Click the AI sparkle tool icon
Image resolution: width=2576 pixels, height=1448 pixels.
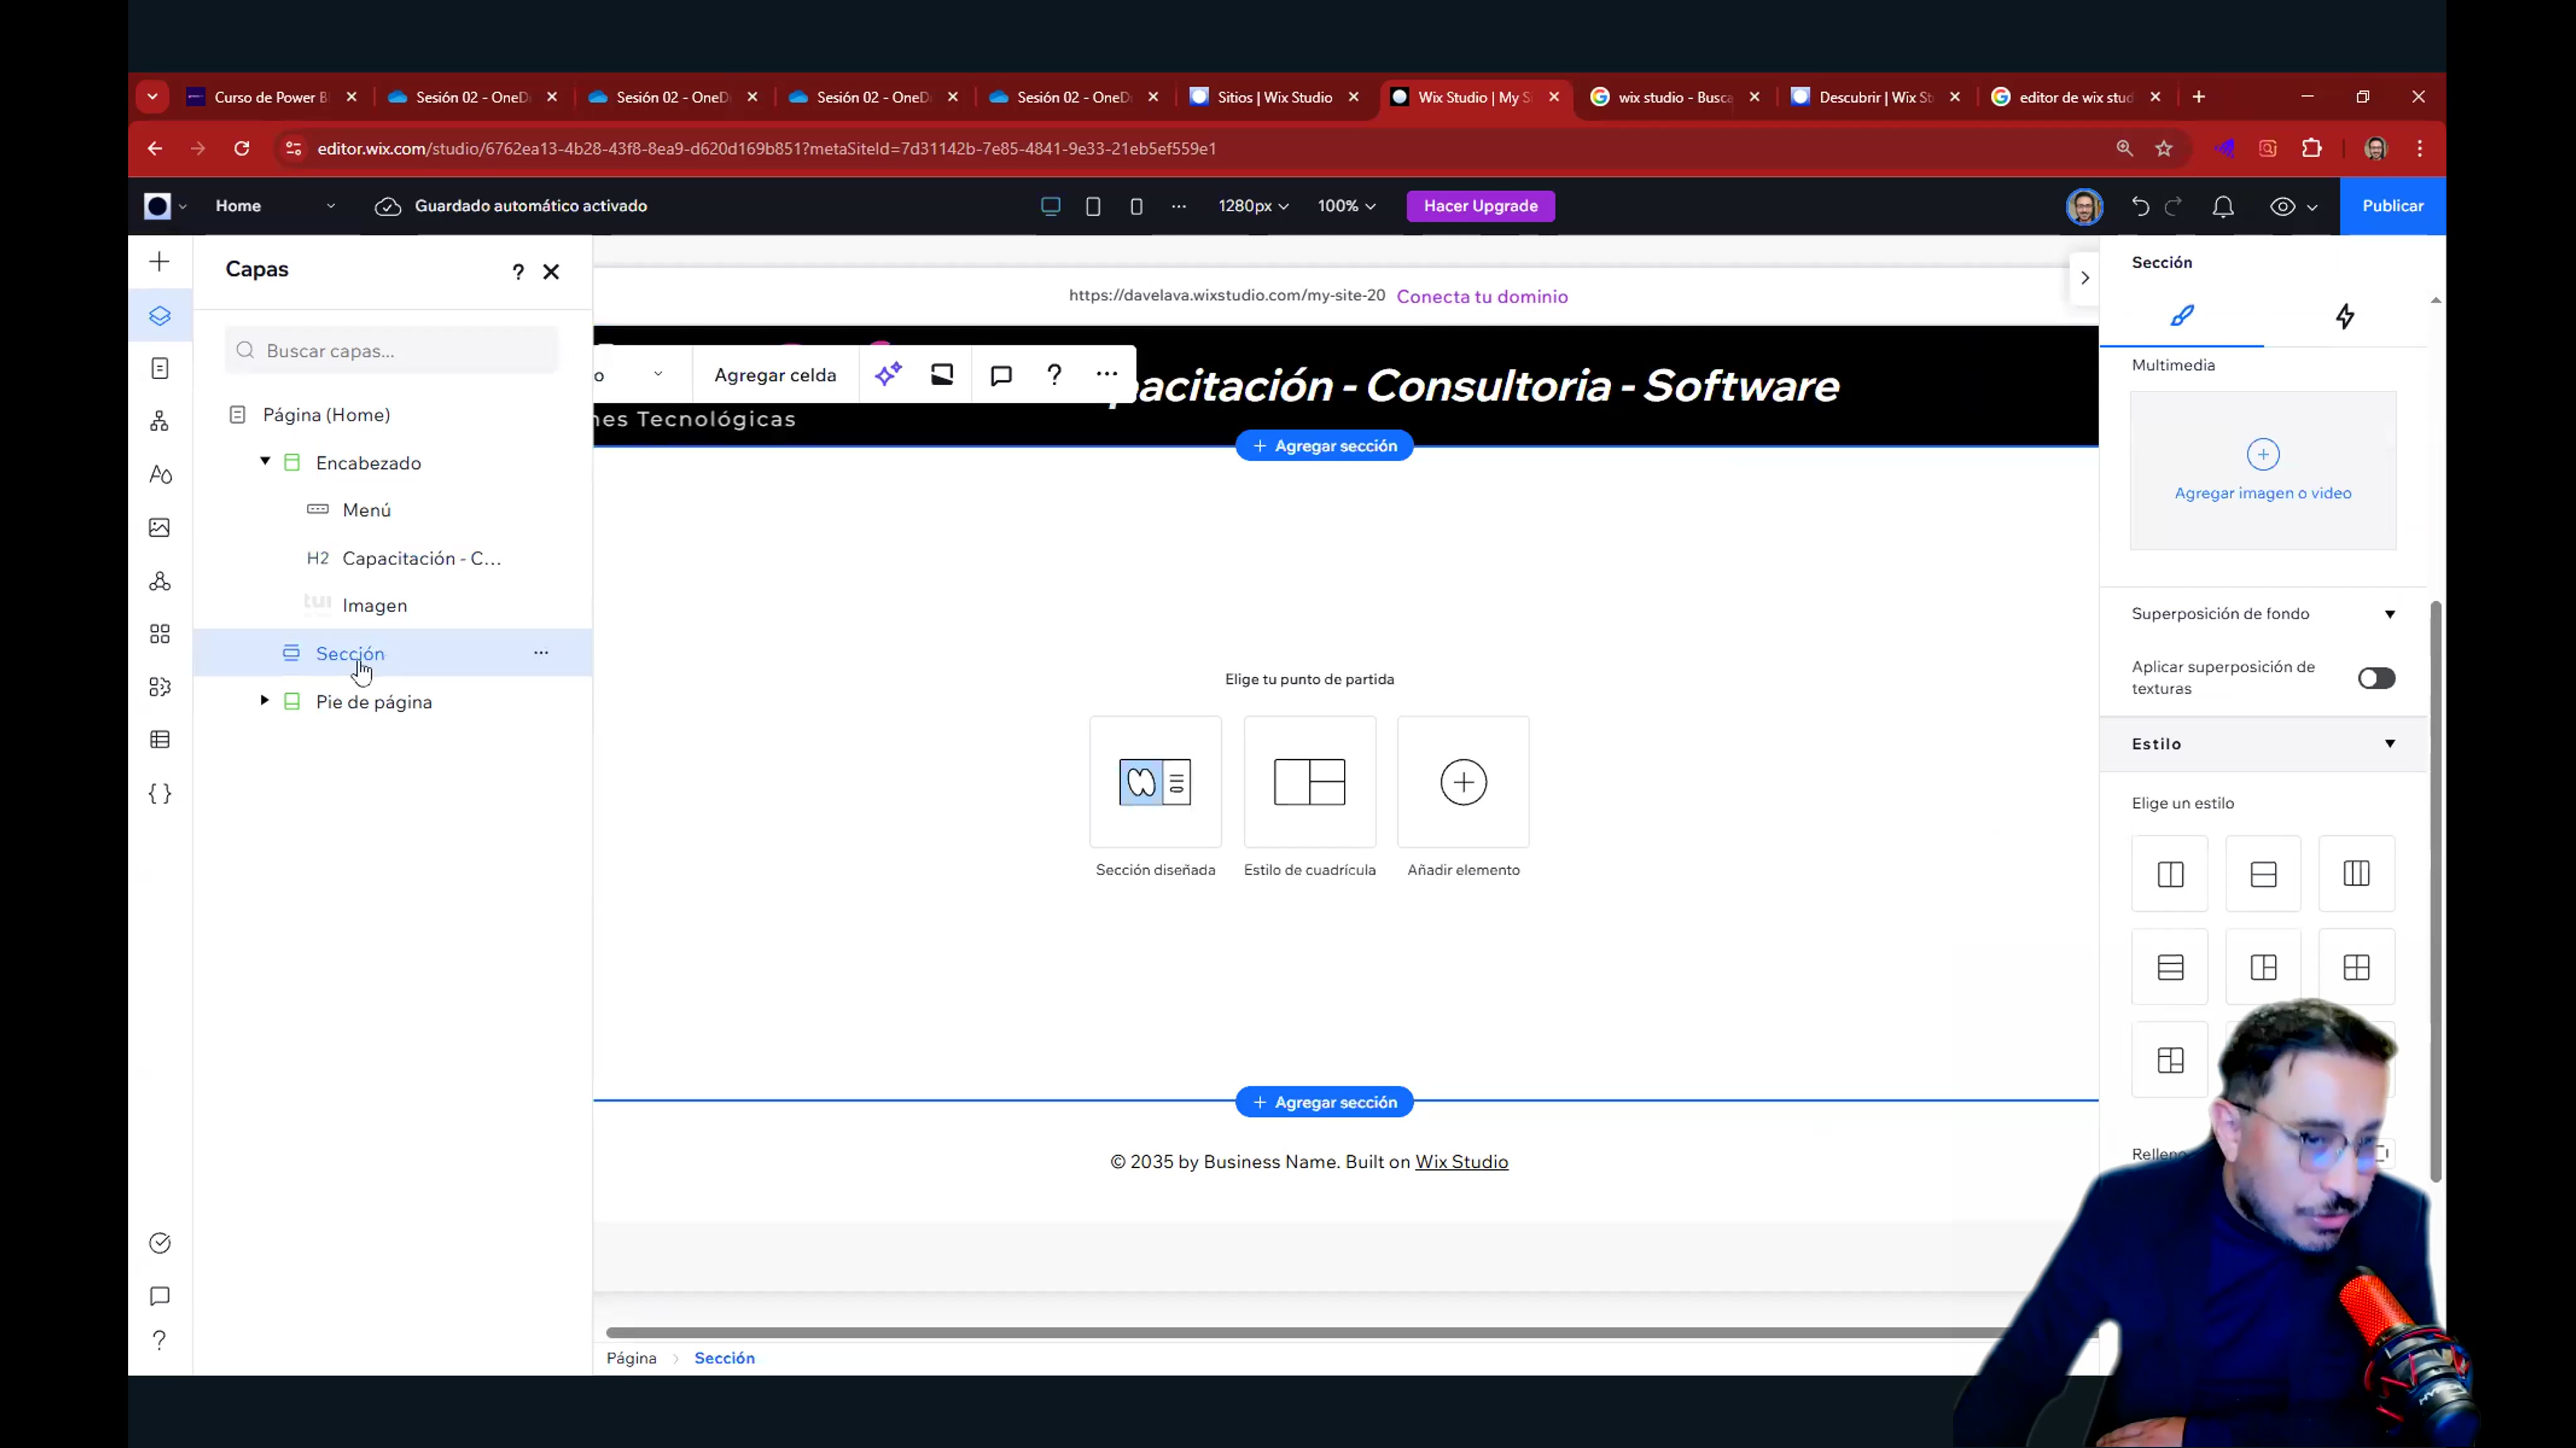pos(888,375)
